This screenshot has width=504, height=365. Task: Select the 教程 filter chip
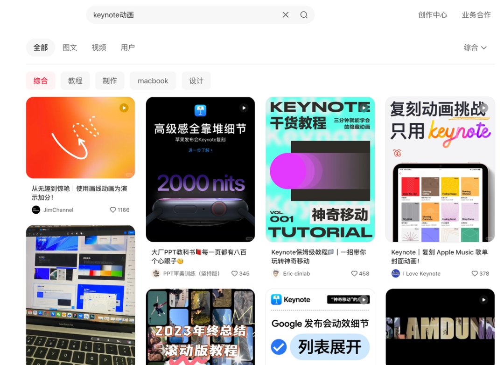click(x=75, y=80)
